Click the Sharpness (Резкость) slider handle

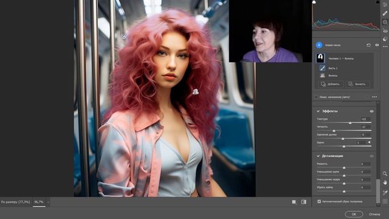click(344, 168)
